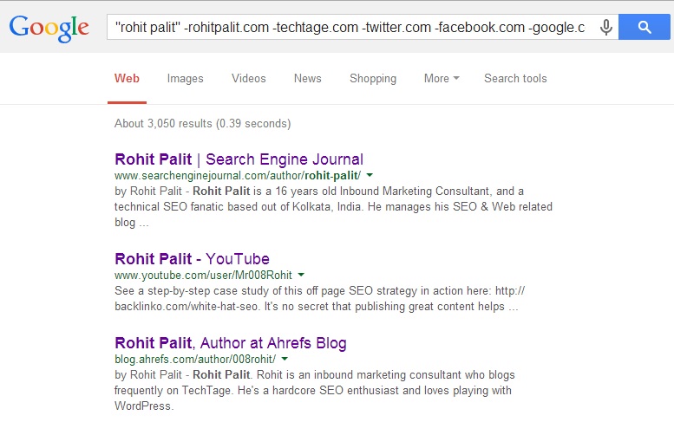Viewport: 674px width, 422px height.
Task: Go to the News tab
Action: click(308, 79)
